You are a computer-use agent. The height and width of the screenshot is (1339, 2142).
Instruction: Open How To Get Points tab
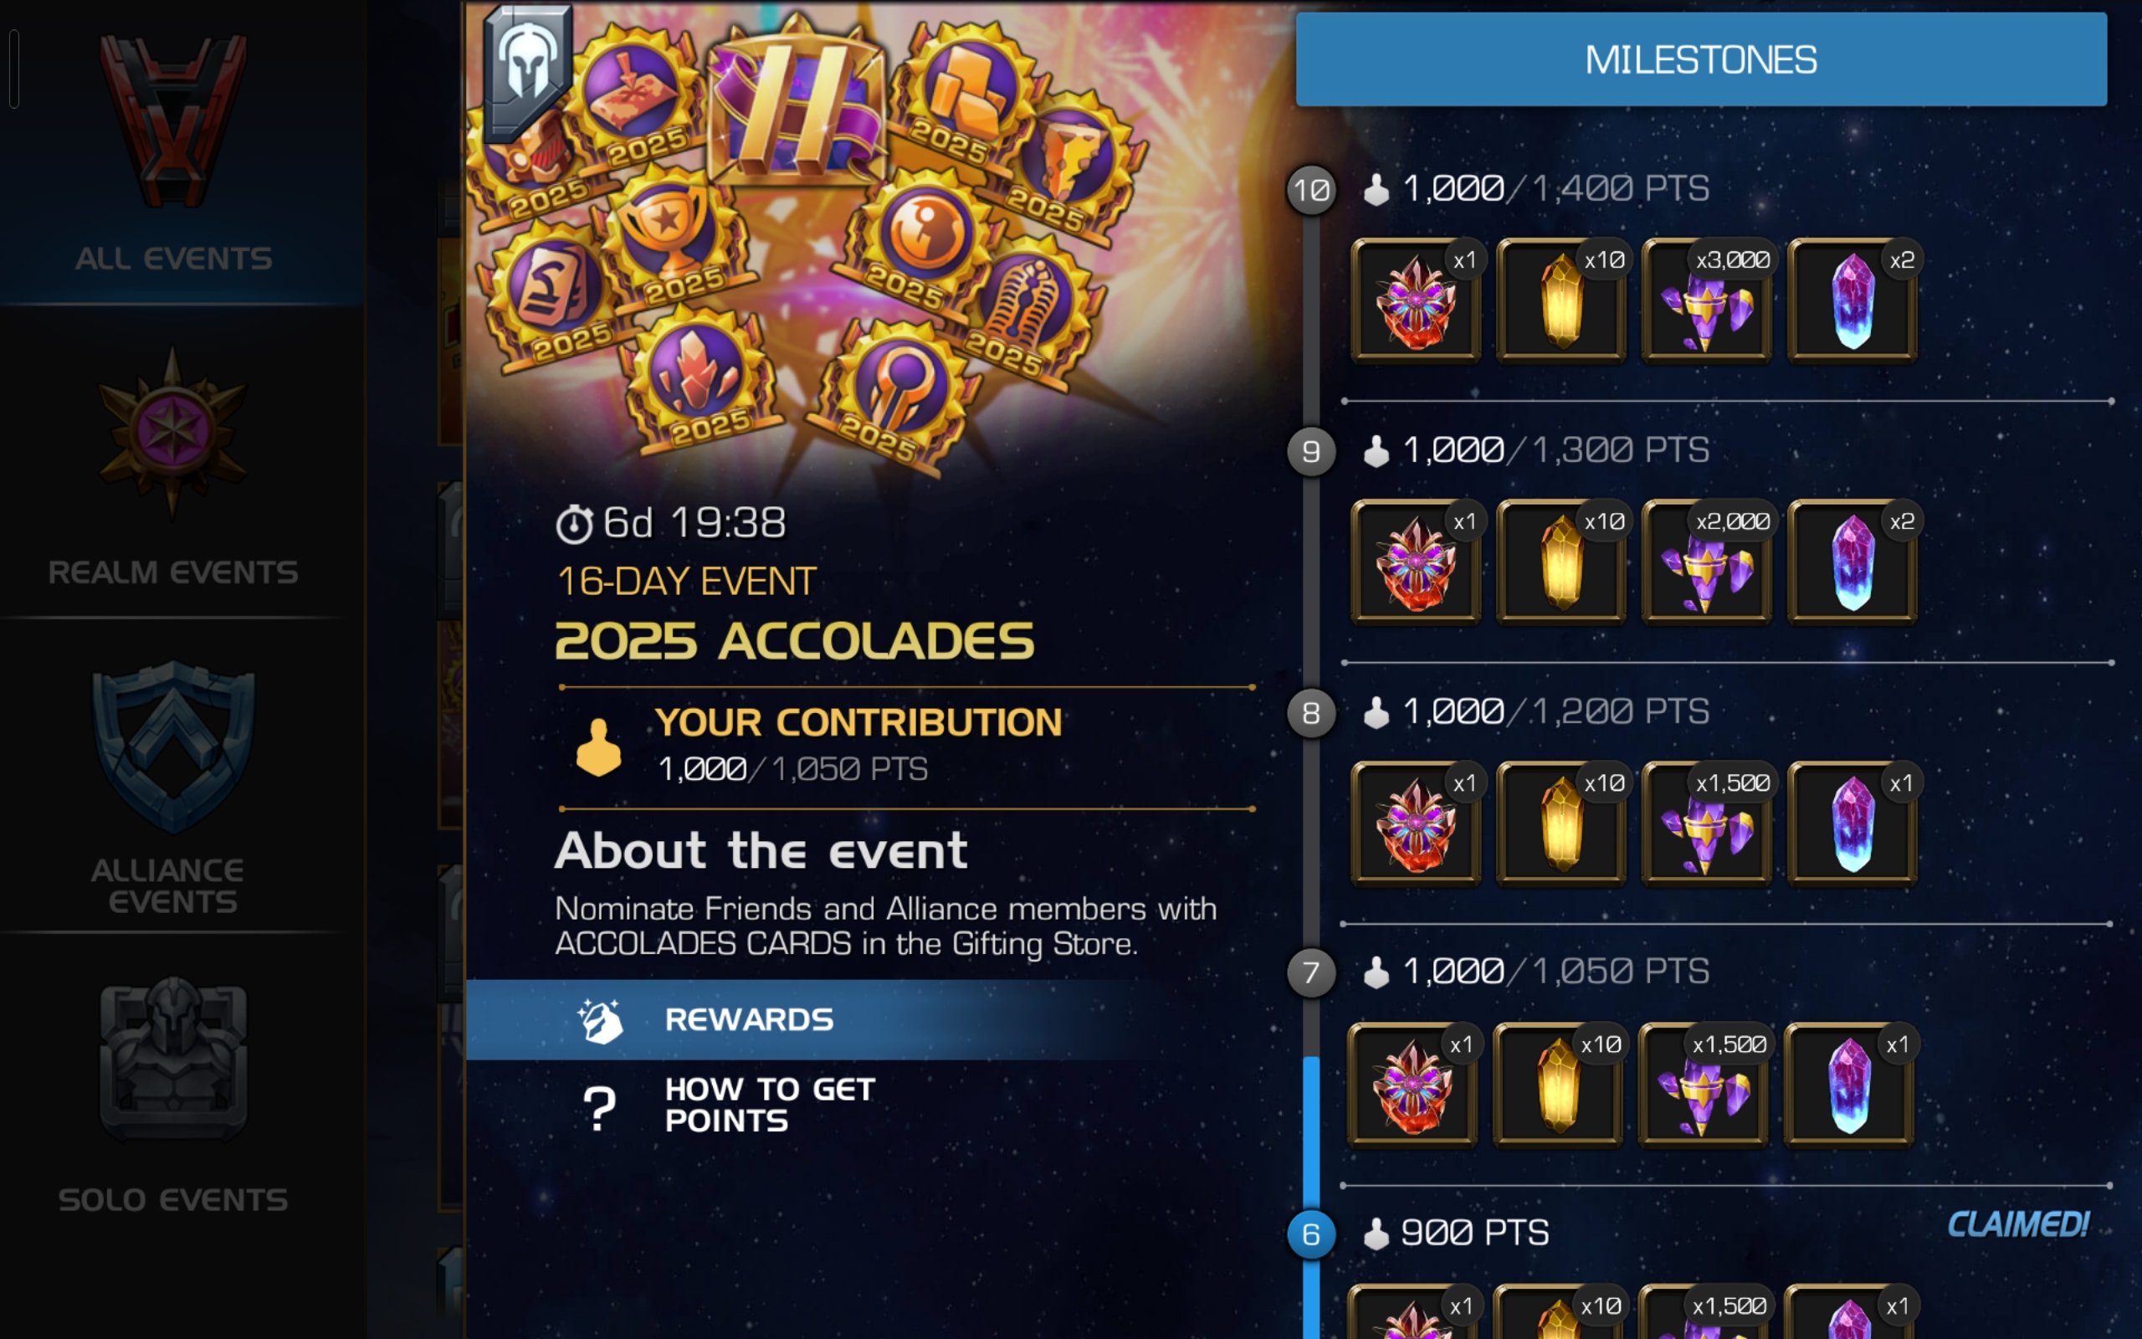pyautogui.click(x=768, y=1105)
